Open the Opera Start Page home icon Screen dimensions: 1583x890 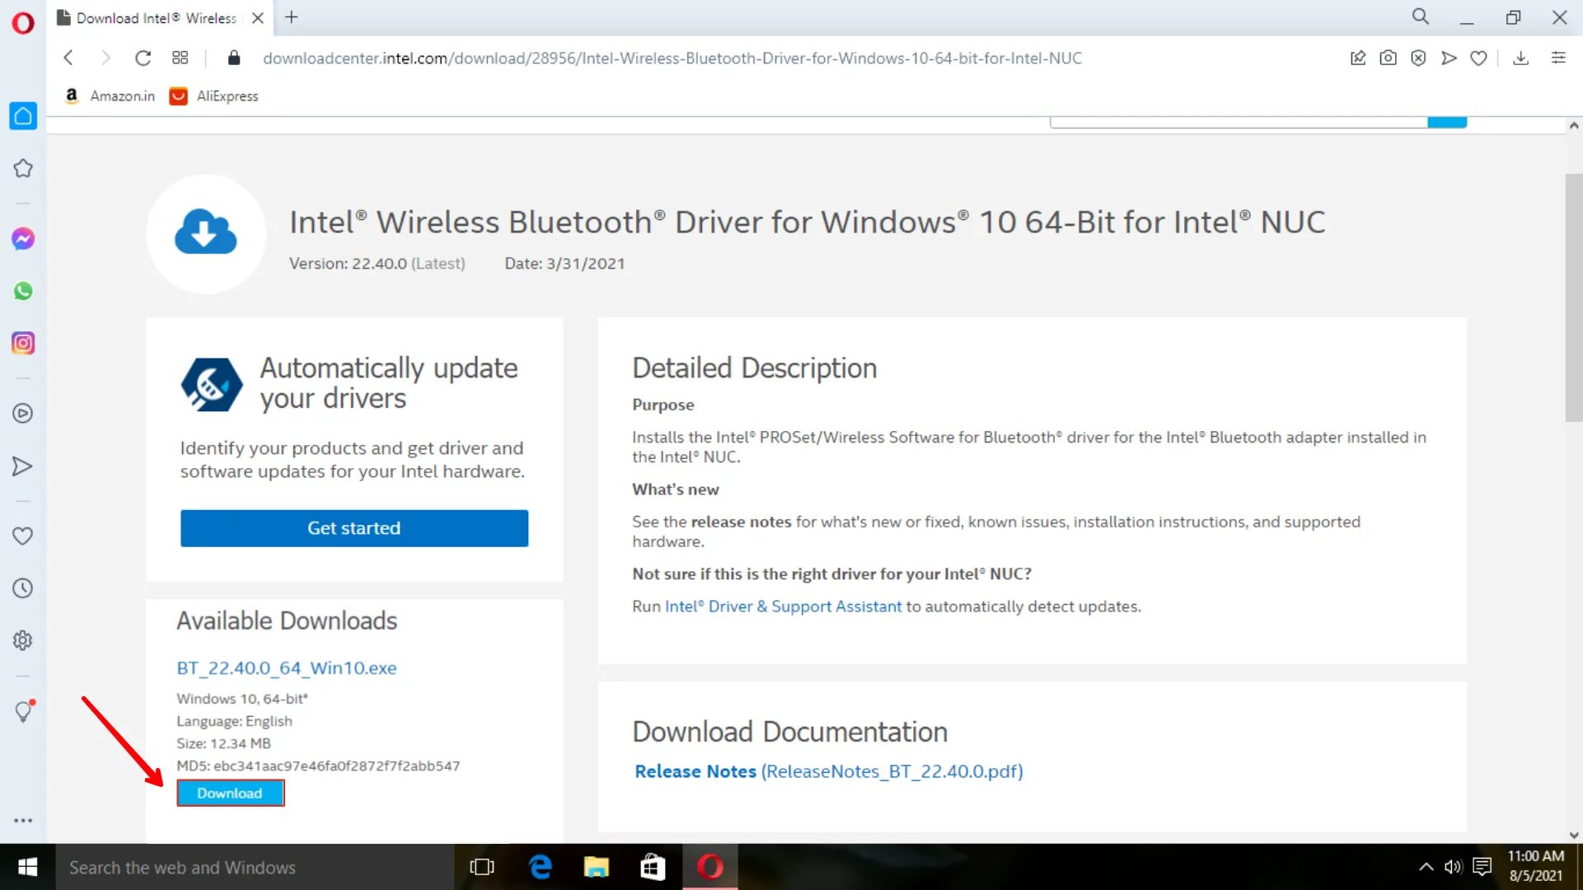(x=23, y=116)
